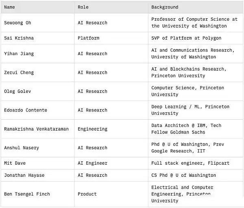This screenshot has height=208, width=244.
Task: Click AI and Blockchains Research background cell
Action: click(189, 73)
